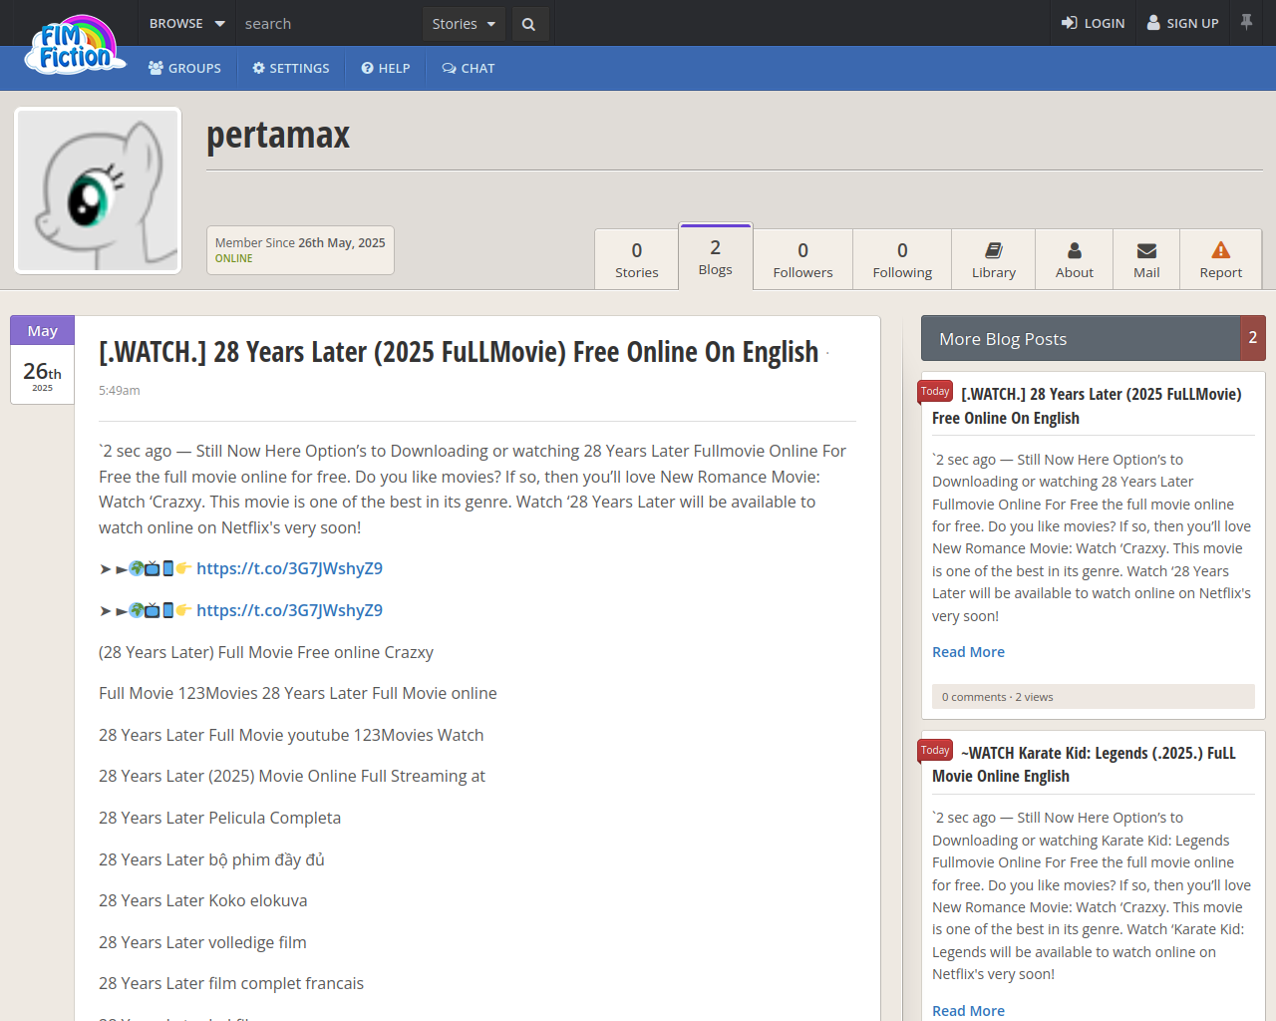Click the May 26th date badge

click(42, 360)
